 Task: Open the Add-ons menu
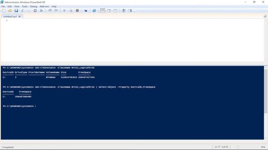tap(44, 7)
